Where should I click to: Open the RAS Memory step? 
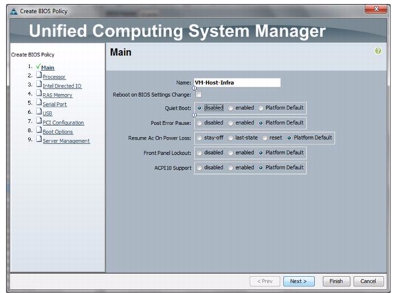click(58, 95)
